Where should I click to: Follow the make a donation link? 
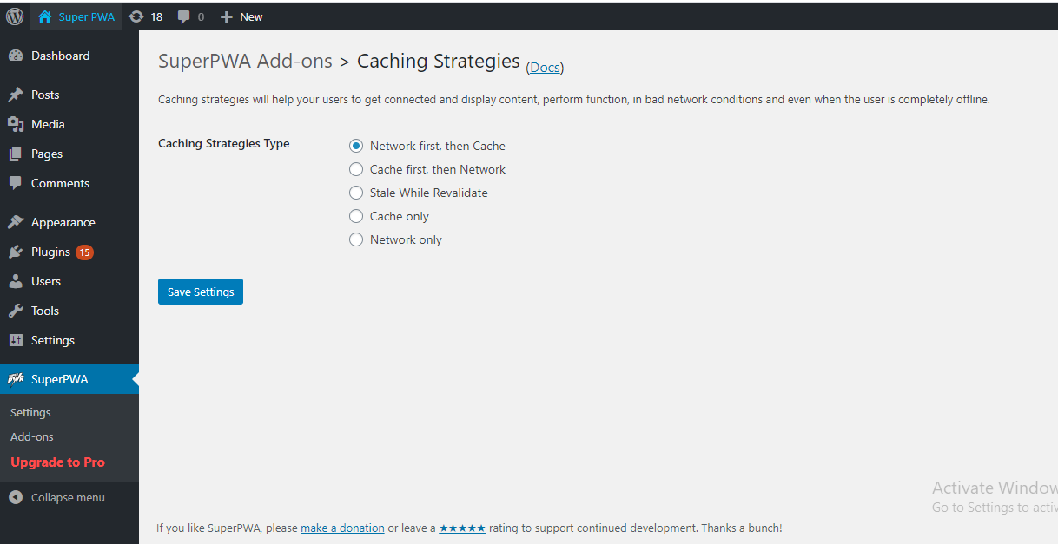click(x=342, y=528)
